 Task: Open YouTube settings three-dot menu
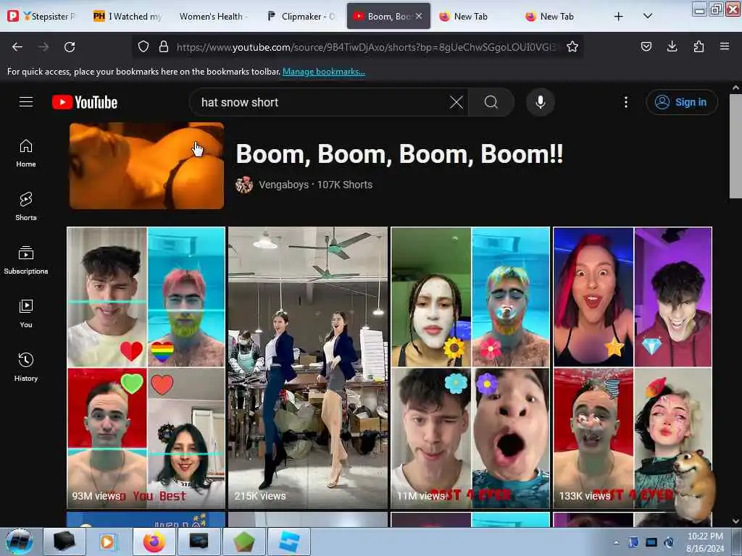[x=626, y=102]
